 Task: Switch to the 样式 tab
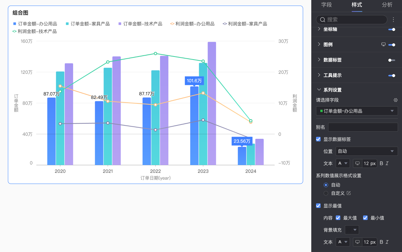357,5
